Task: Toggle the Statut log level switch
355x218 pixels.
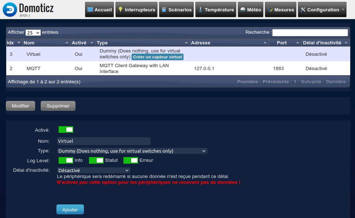Action: tap(96, 160)
